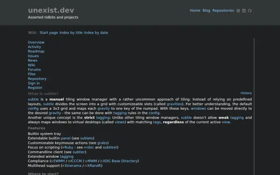
Task: Open Issues in project menu
Action: pyautogui.click(x=33, y=56)
